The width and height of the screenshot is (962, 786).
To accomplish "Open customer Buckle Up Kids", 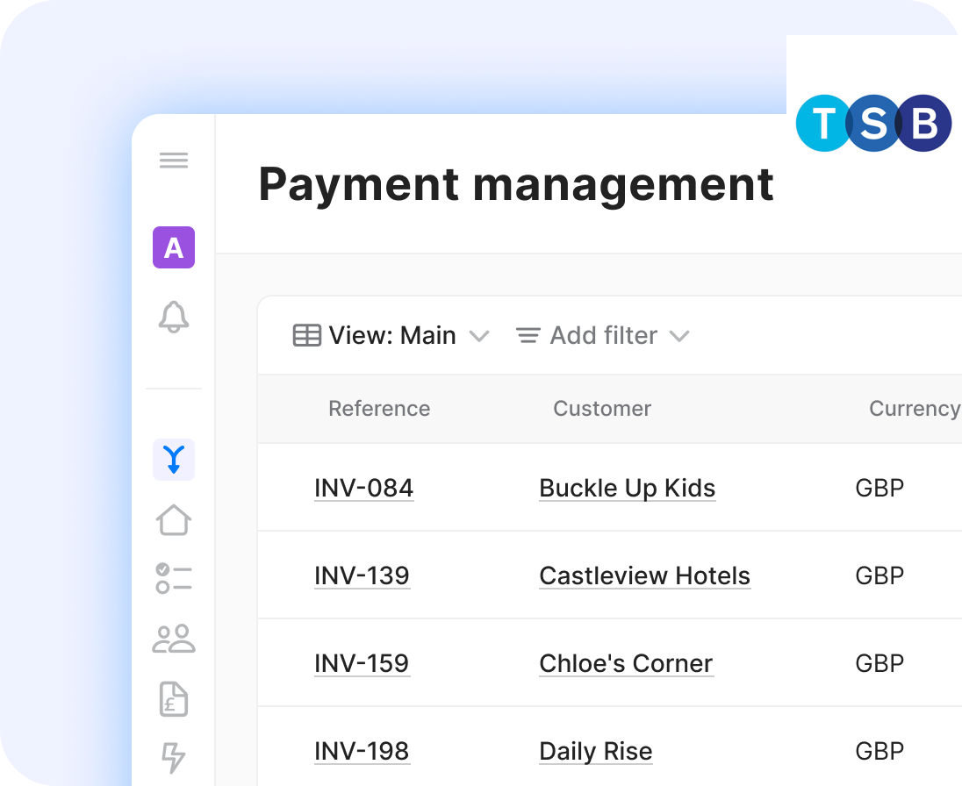I will point(627,488).
